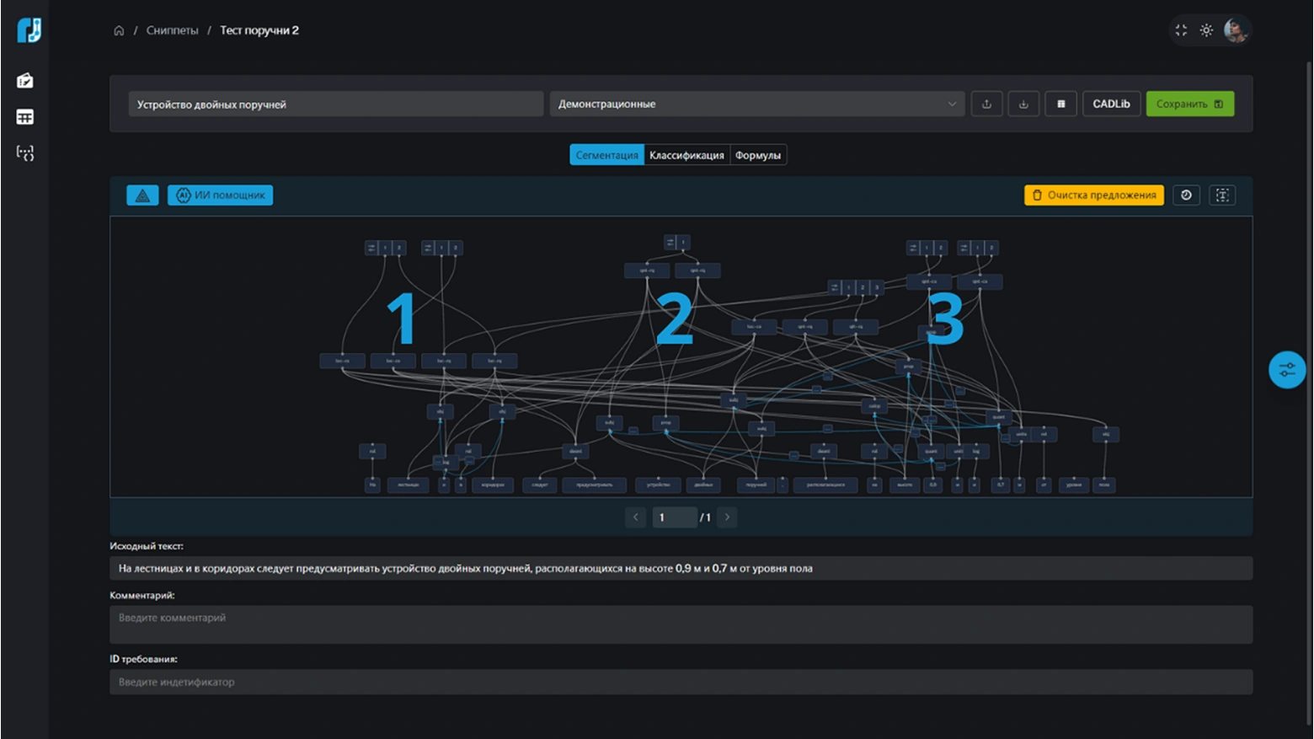This screenshot has width=1314, height=739.
Task: Open the table view icon next to CADLib
Action: coord(1060,104)
